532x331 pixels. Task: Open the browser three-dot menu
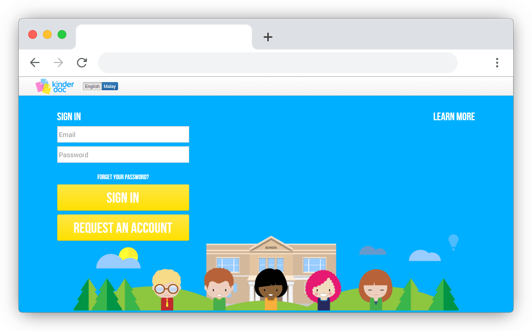[497, 63]
